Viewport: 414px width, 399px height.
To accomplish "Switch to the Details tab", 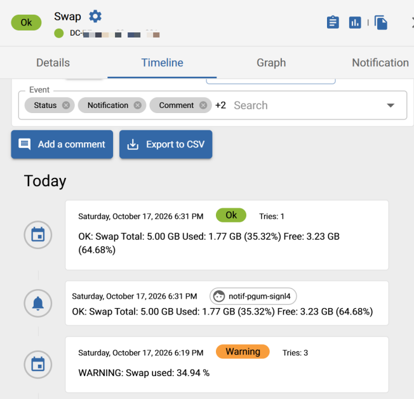I will click(53, 63).
